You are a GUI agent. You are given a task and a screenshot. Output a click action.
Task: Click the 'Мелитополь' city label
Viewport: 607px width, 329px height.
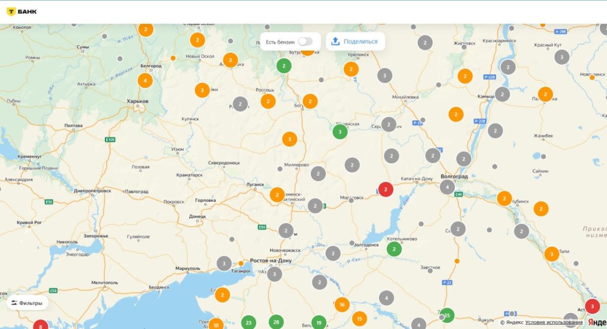(105, 283)
